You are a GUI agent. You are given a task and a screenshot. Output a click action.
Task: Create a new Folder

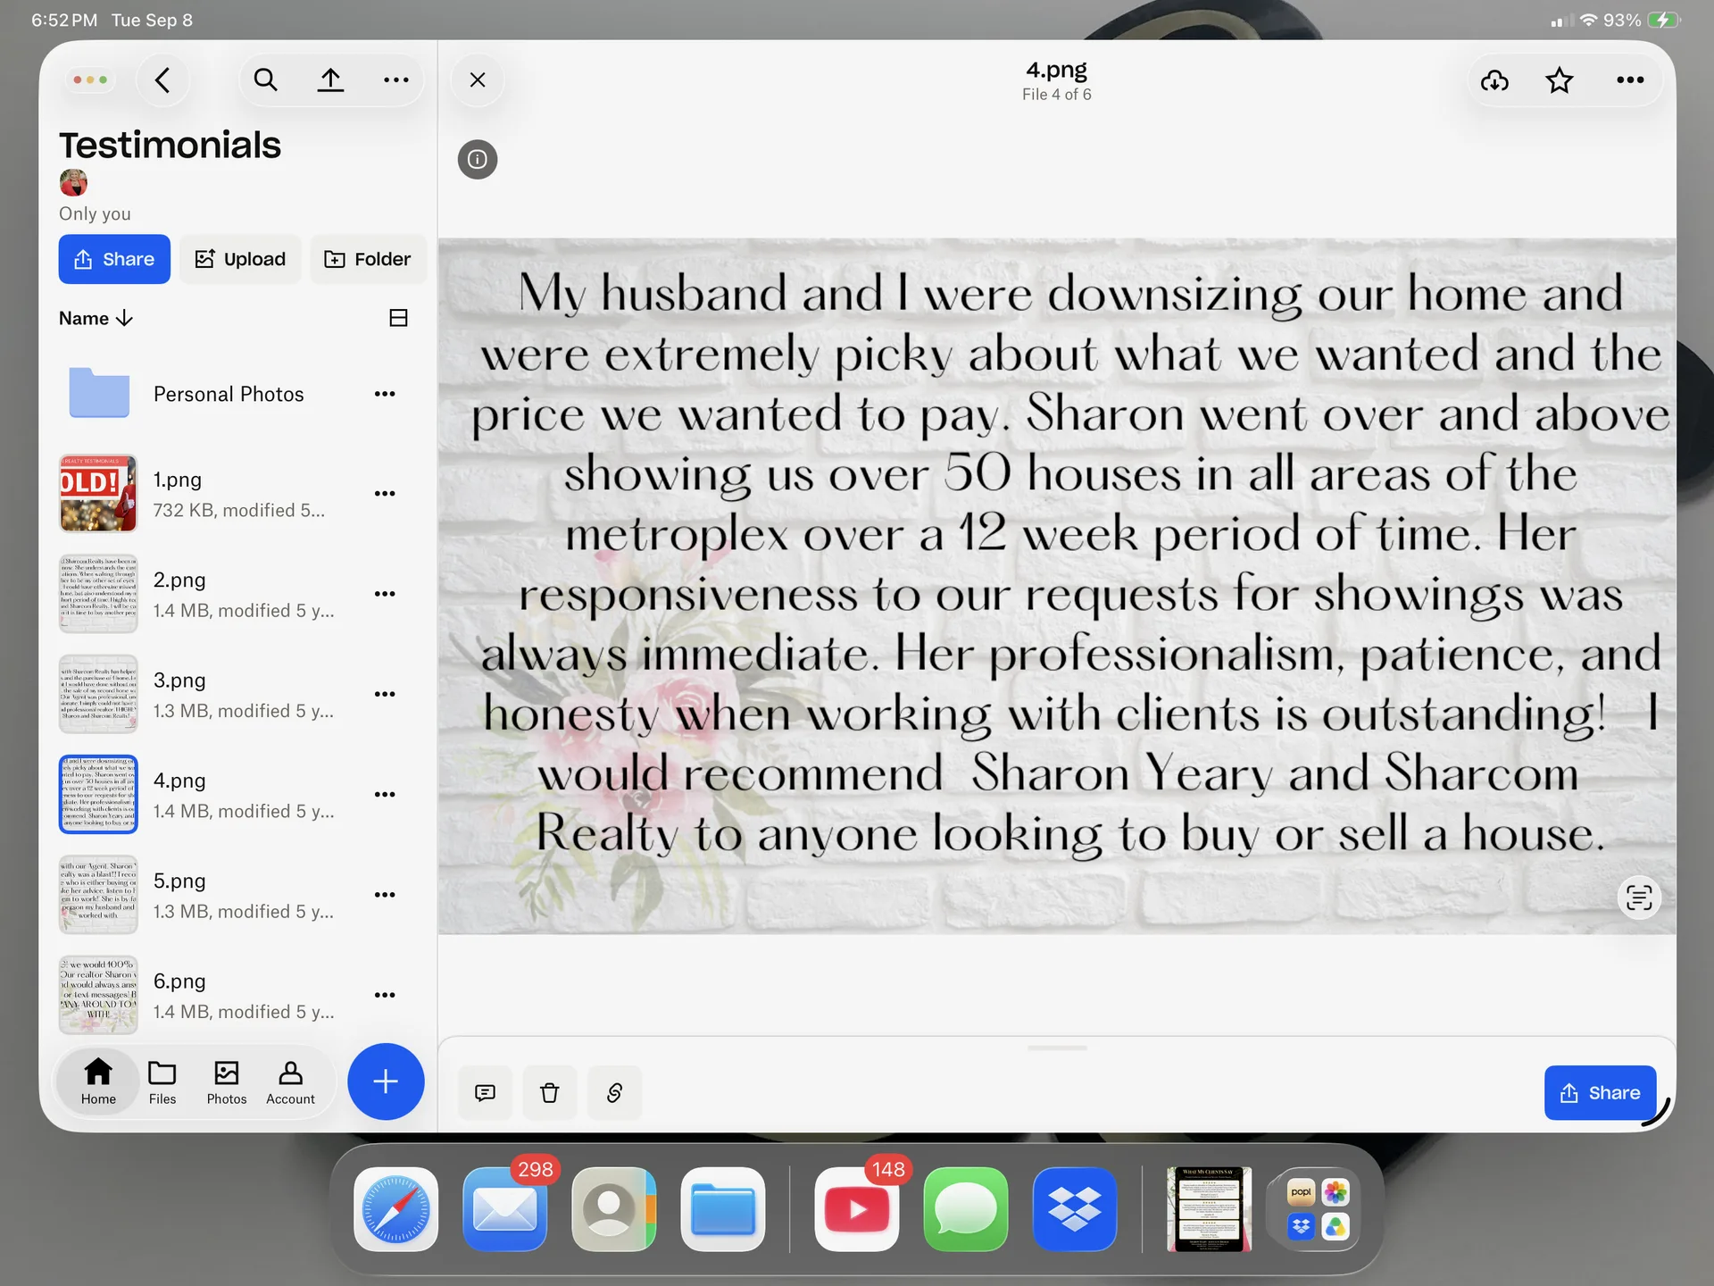click(x=368, y=259)
